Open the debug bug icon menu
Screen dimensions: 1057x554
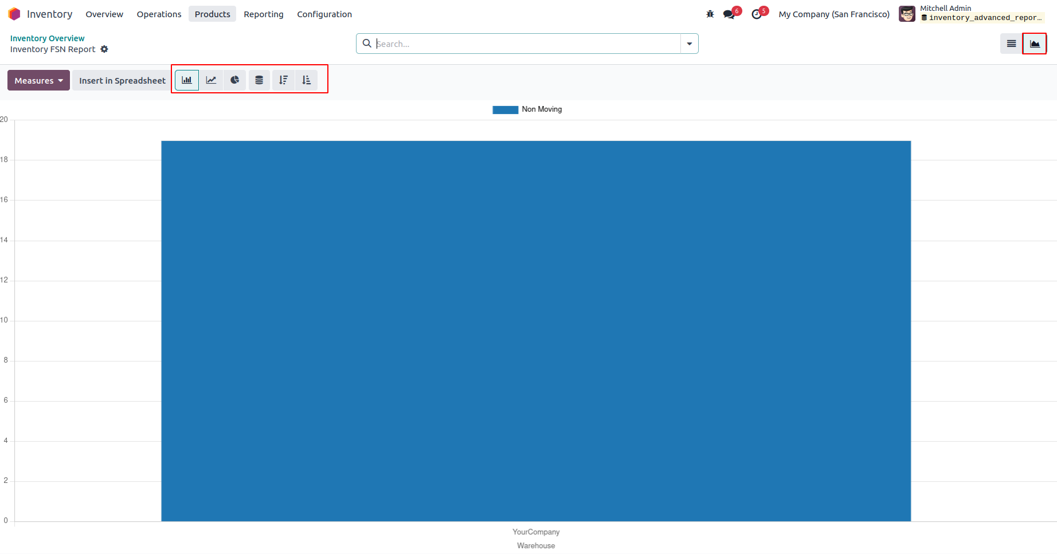710,14
